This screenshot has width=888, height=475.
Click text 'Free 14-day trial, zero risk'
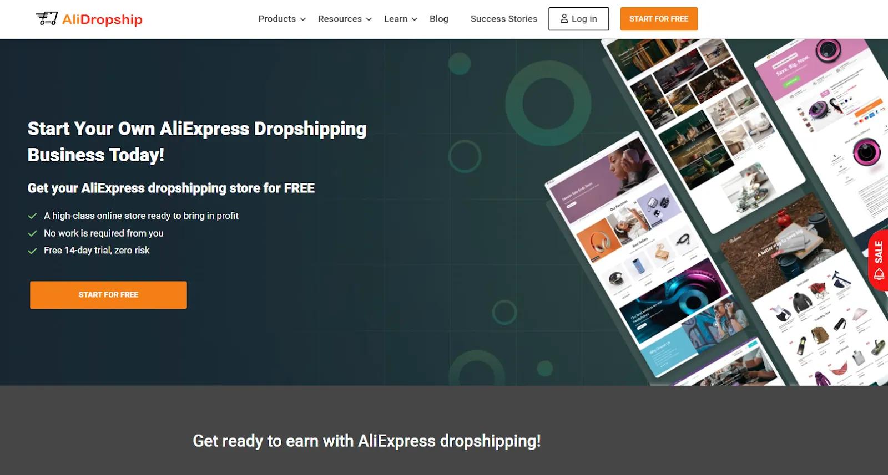[97, 251]
